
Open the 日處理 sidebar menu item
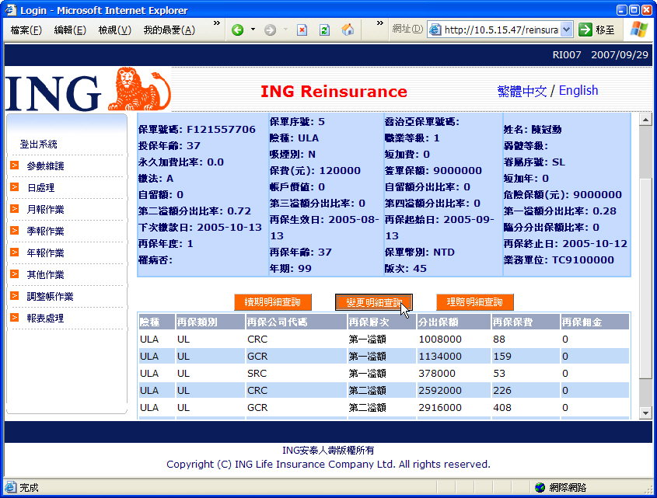[40, 188]
